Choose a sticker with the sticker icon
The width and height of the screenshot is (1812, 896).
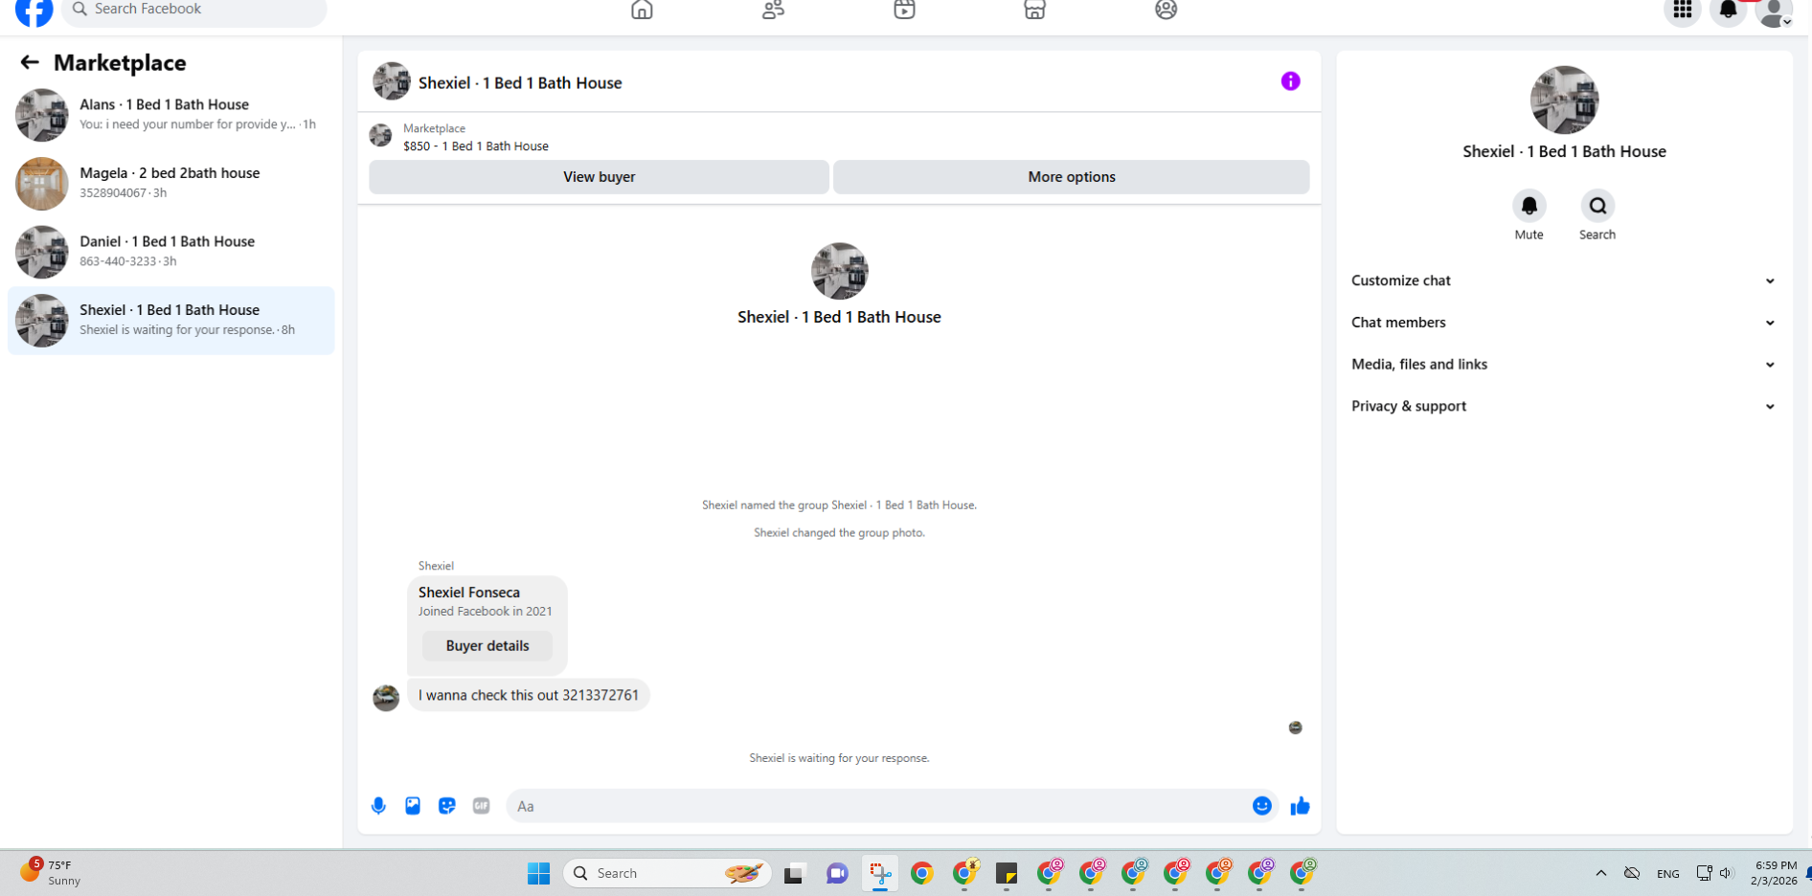(447, 806)
